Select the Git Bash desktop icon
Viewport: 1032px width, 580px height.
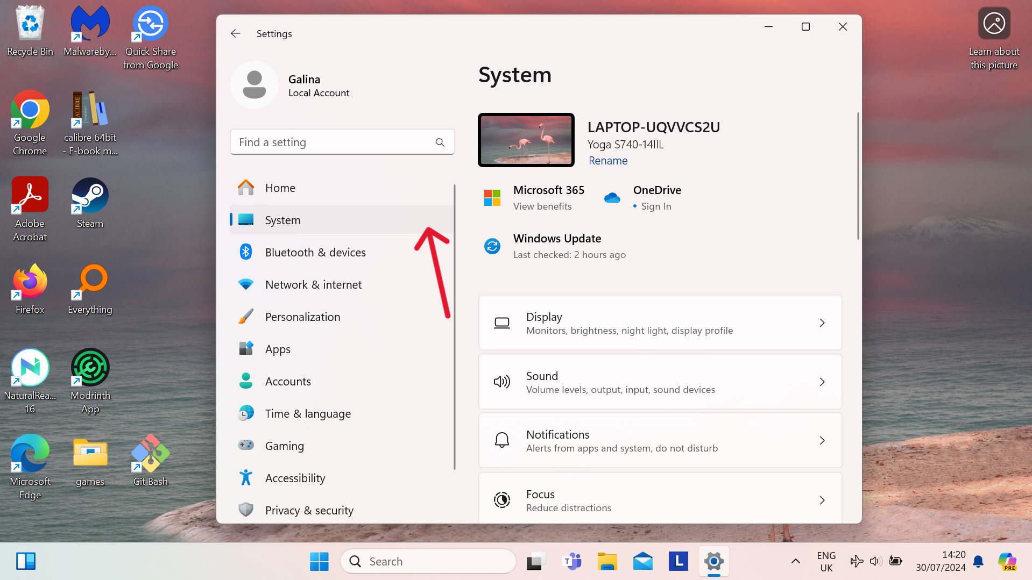[151, 461]
